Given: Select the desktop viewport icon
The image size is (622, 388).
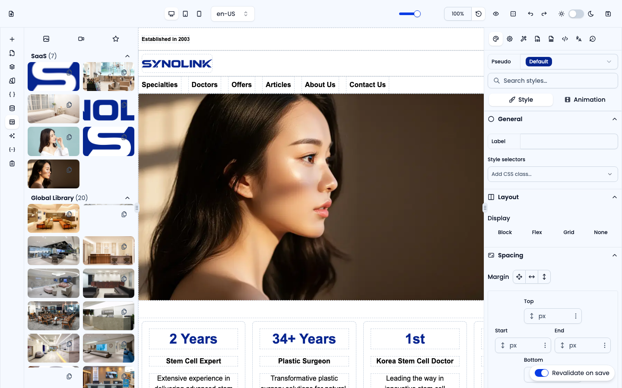Looking at the screenshot, I should pos(171,14).
